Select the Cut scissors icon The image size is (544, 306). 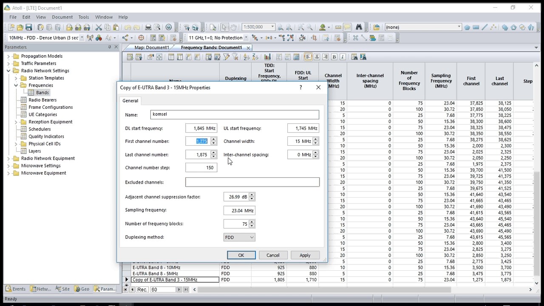click(99, 27)
